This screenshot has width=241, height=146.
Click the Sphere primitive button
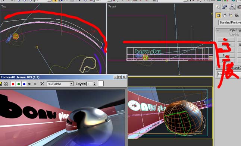(x=226, y=45)
